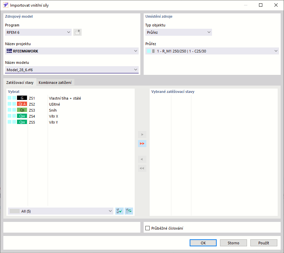Image resolution: width=284 pixels, height=253 pixels.
Task: Select the ZS1 Vlastní tíha + stálé row
Action: tap(71, 98)
